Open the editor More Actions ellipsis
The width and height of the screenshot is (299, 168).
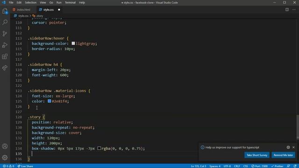point(294,9)
